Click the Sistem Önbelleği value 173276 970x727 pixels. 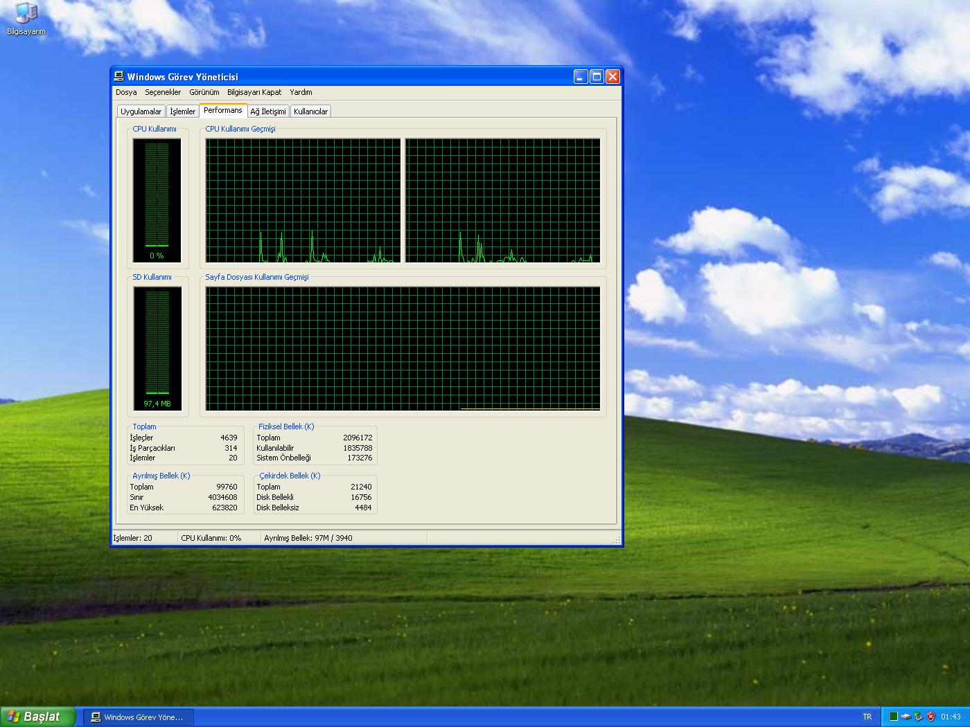[x=360, y=458]
